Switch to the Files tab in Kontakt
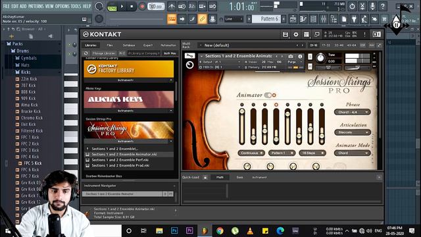Screen dimensions: 421x237 (110, 45)
